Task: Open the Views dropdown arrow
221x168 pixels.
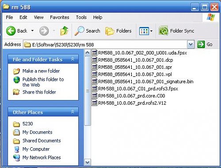Action: point(151,31)
